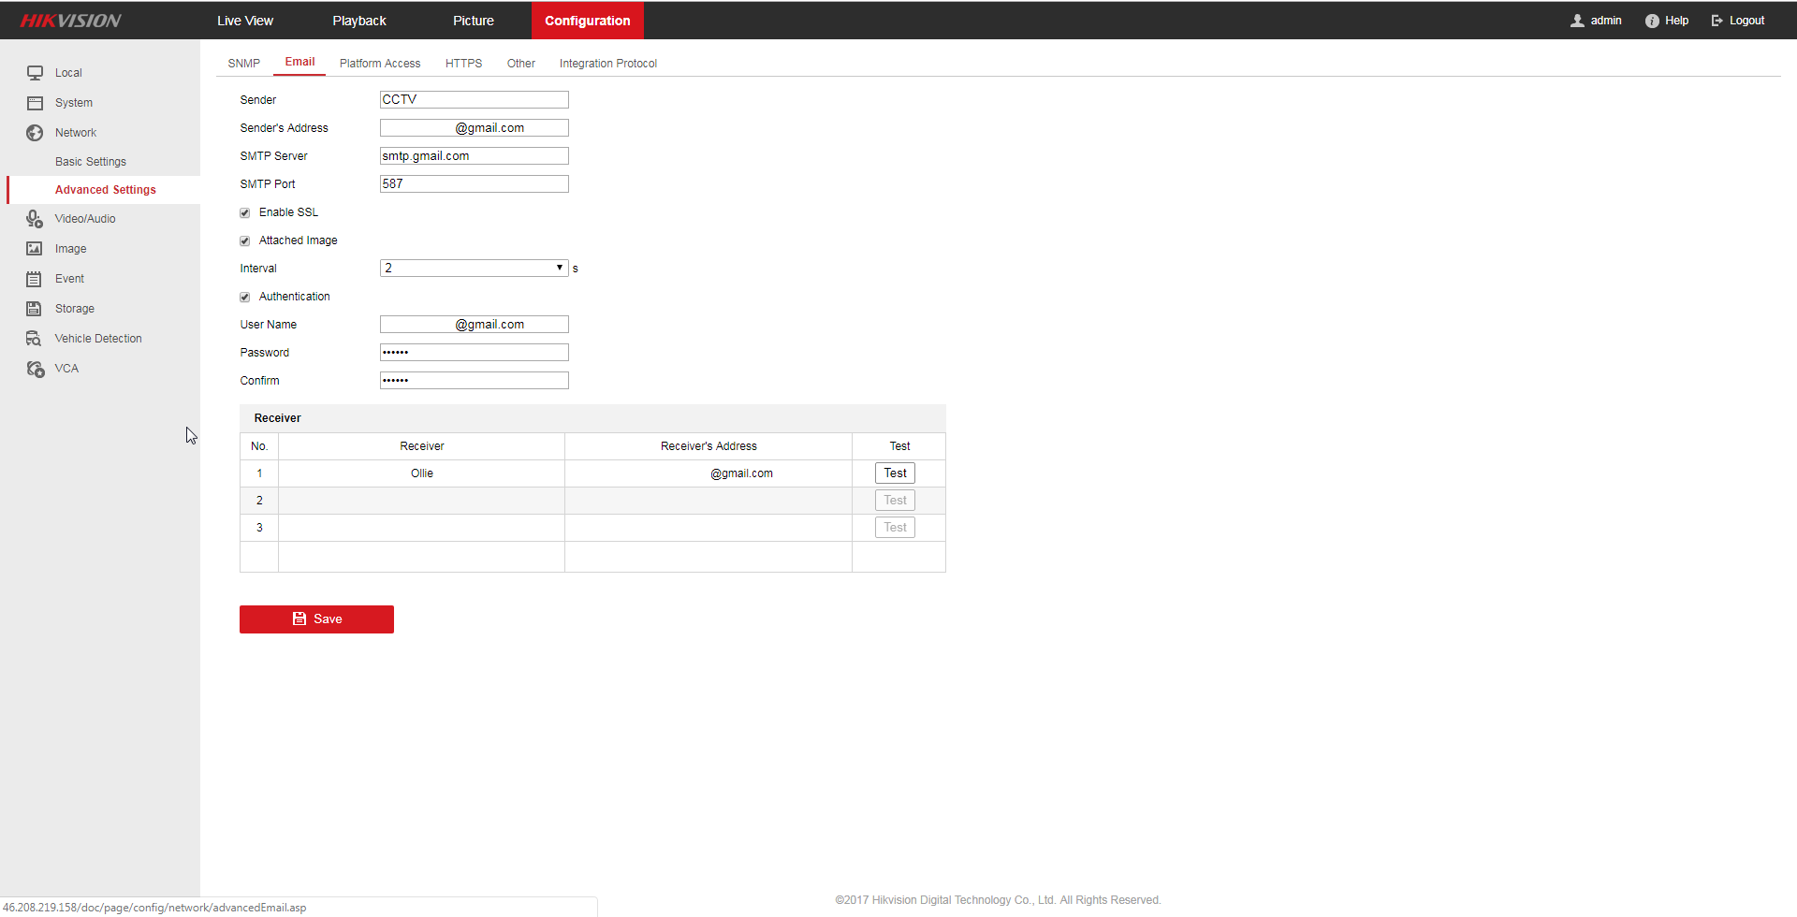Click the Vehicle Detection icon

[x=35, y=339]
